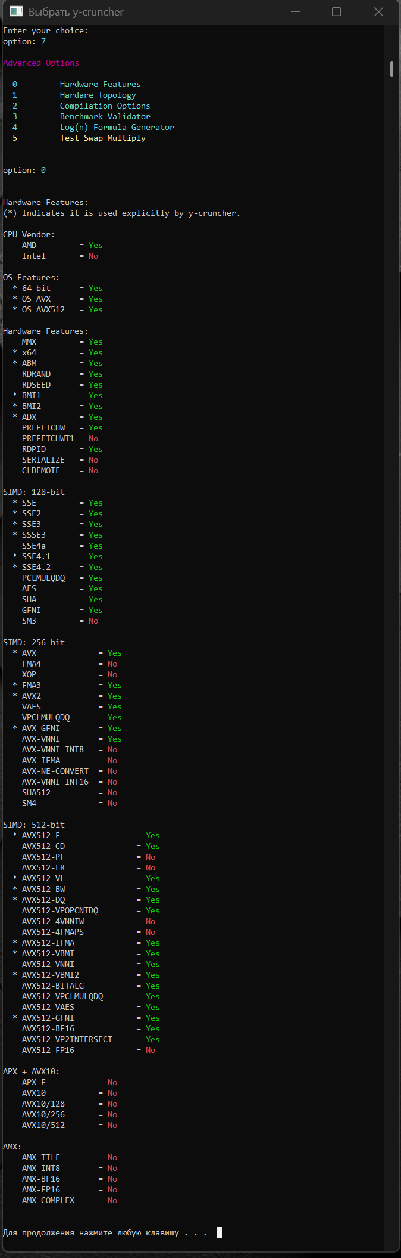This screenshot has height=1258, width=401.
Task: Click the 'APX + AVX10:' section heading
Action: pyautogui.click(x=31, y=1071)
